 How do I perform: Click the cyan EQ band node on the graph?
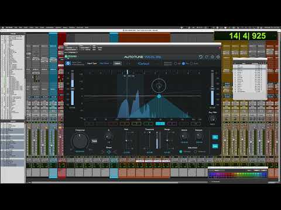(159, 96)
